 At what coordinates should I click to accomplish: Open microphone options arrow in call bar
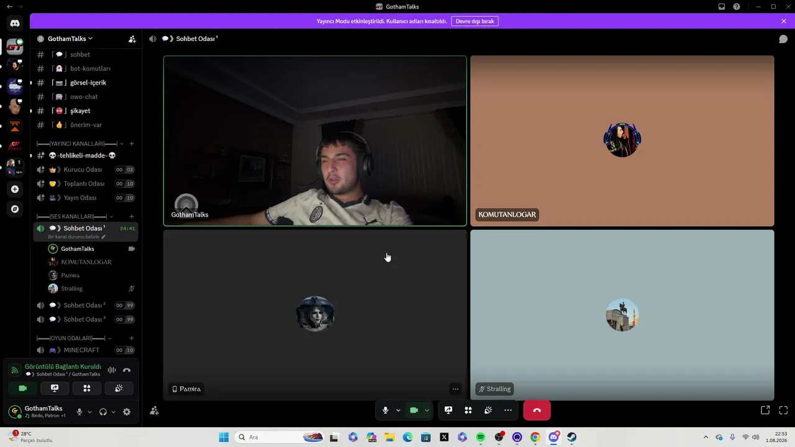tap(398, 410)
